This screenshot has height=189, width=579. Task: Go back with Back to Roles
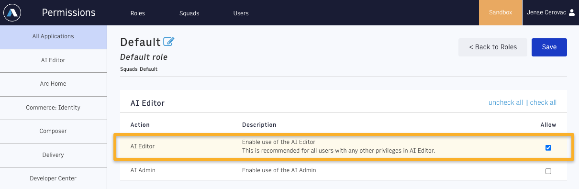(493, 47)
